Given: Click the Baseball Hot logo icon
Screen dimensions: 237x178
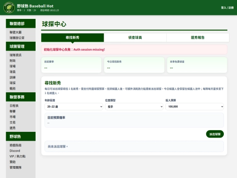Looking at the screenshot, I should [9, 7].
